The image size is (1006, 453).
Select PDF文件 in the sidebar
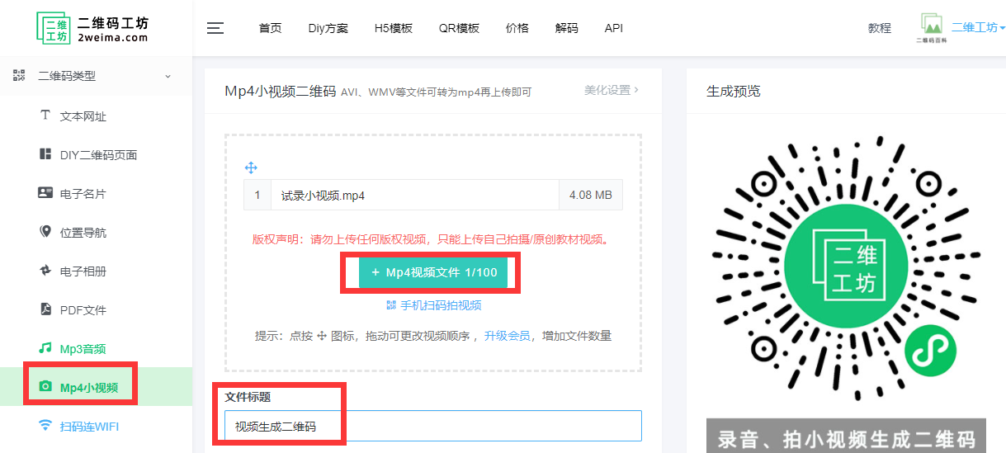tap(83, 310)
